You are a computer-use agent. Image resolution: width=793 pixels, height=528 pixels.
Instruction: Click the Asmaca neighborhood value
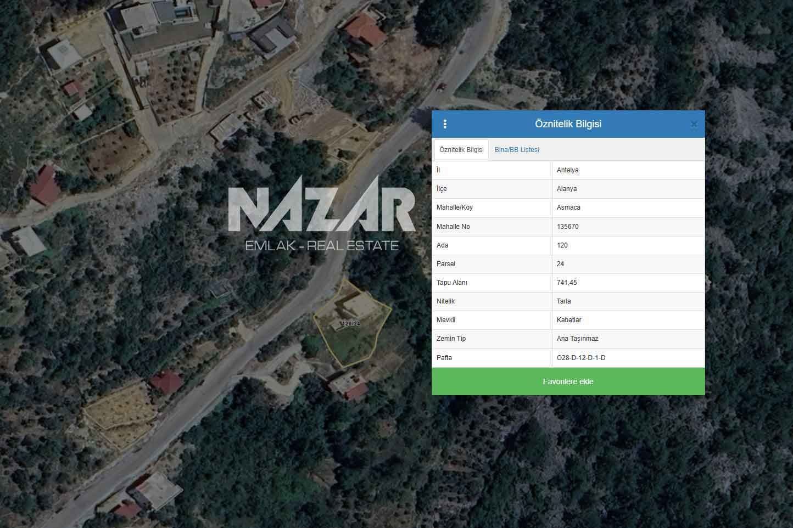pyautogui.click(x=568, y=207)
